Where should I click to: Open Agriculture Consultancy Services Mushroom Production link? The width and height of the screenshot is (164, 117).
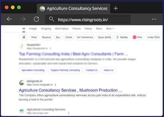point(70,90)
